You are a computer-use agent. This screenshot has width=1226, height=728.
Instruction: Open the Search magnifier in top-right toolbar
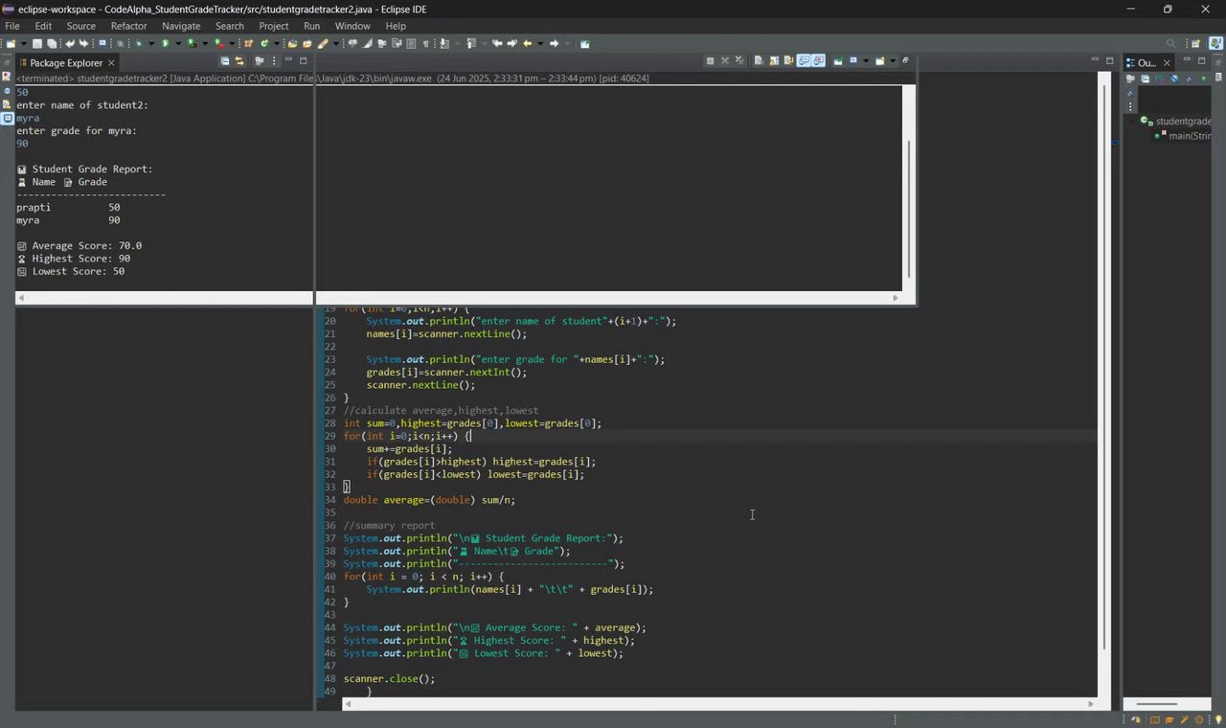point(1170,43)
